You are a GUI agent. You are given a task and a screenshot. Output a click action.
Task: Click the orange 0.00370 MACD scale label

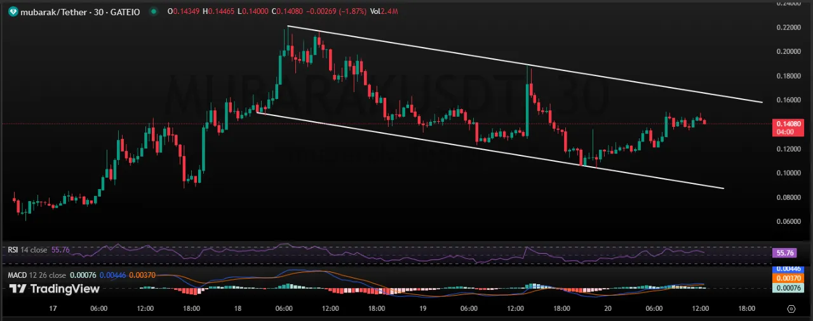pyautogui.click(x=788, y=278)
